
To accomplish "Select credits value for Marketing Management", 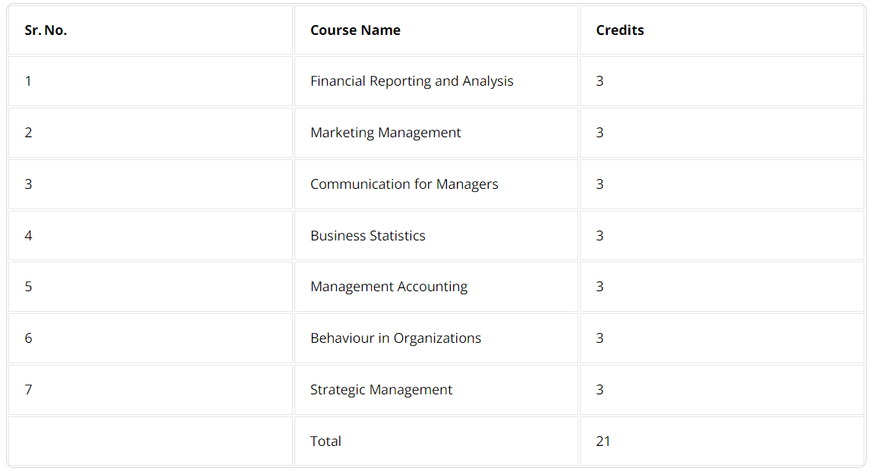I will [x=722, y=133].
